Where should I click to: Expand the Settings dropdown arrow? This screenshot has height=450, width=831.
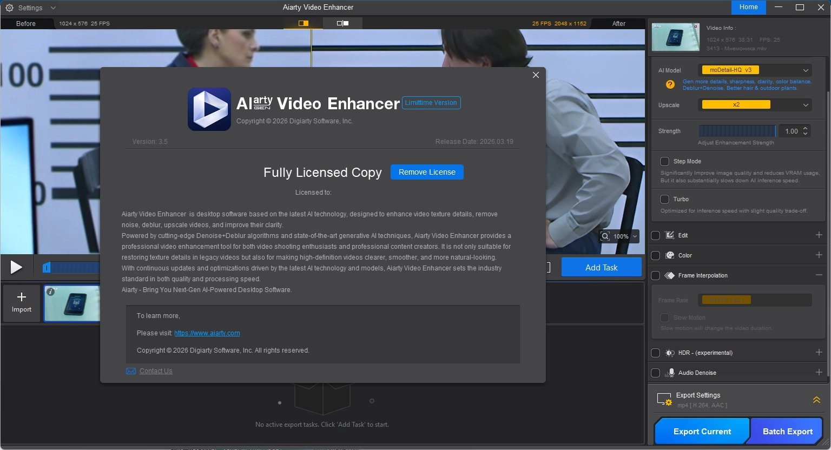click(53, 8)
